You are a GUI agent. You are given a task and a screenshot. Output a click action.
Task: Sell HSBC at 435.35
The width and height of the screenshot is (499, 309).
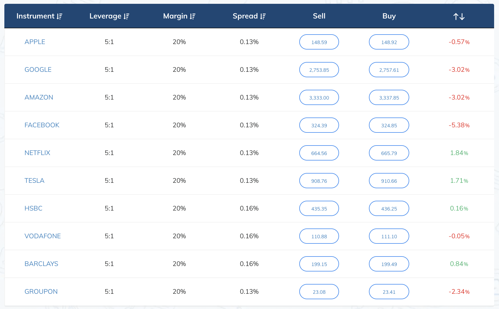point(319,208)
